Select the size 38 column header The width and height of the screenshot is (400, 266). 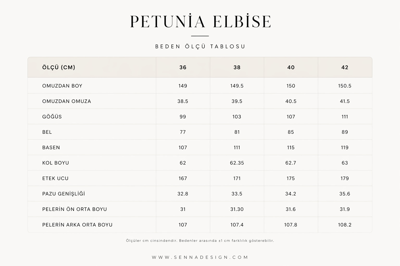coord(237,68)
